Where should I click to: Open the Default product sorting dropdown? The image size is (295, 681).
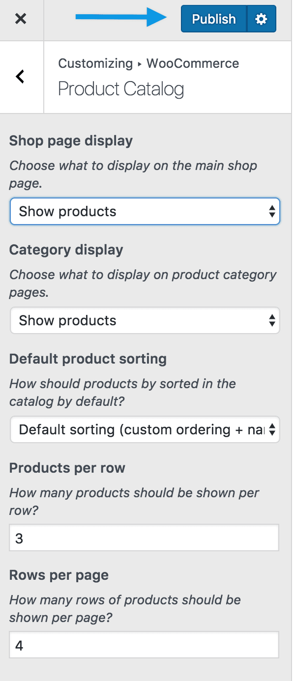point(145,430)
